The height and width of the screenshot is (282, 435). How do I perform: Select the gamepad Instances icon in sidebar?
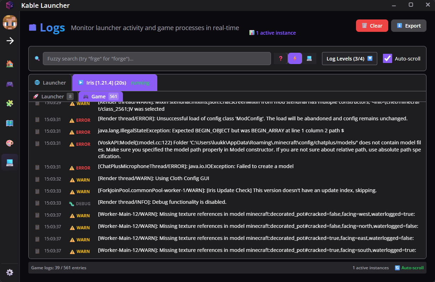coord(10,84)
